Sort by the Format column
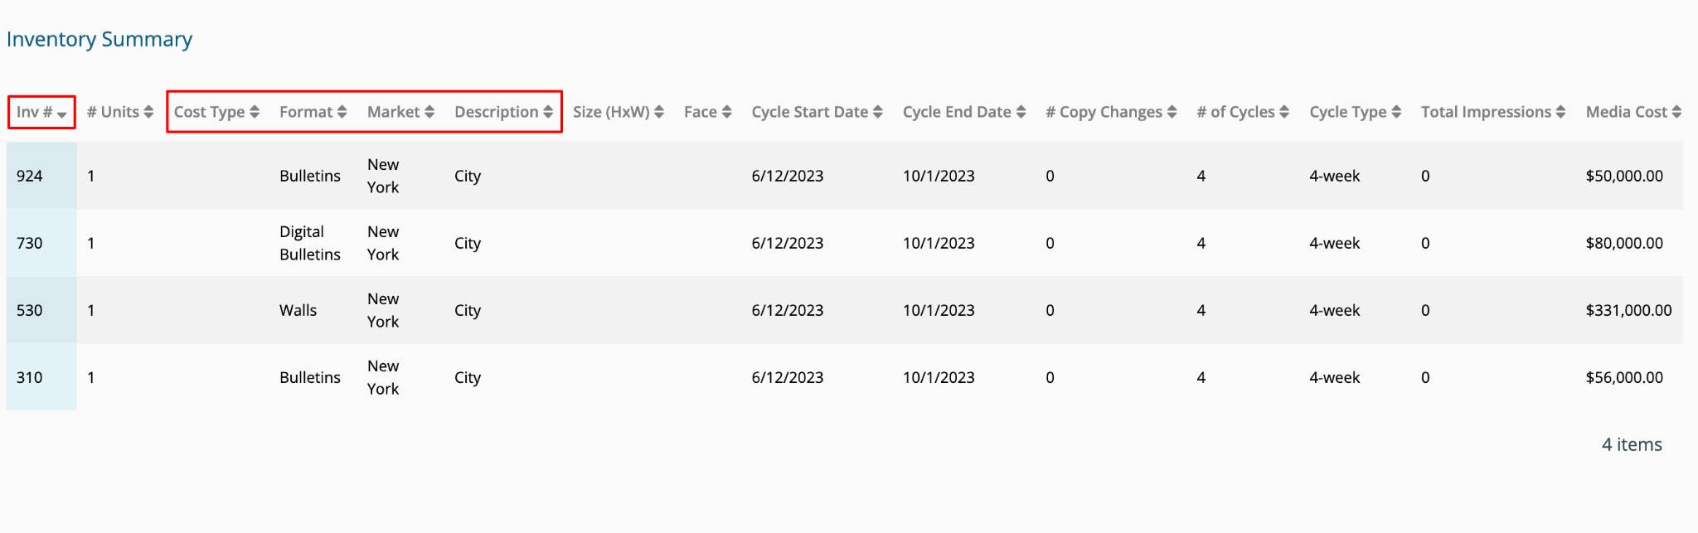The width and height of the screenshot is (1698, 533). [x=313, y=112]
